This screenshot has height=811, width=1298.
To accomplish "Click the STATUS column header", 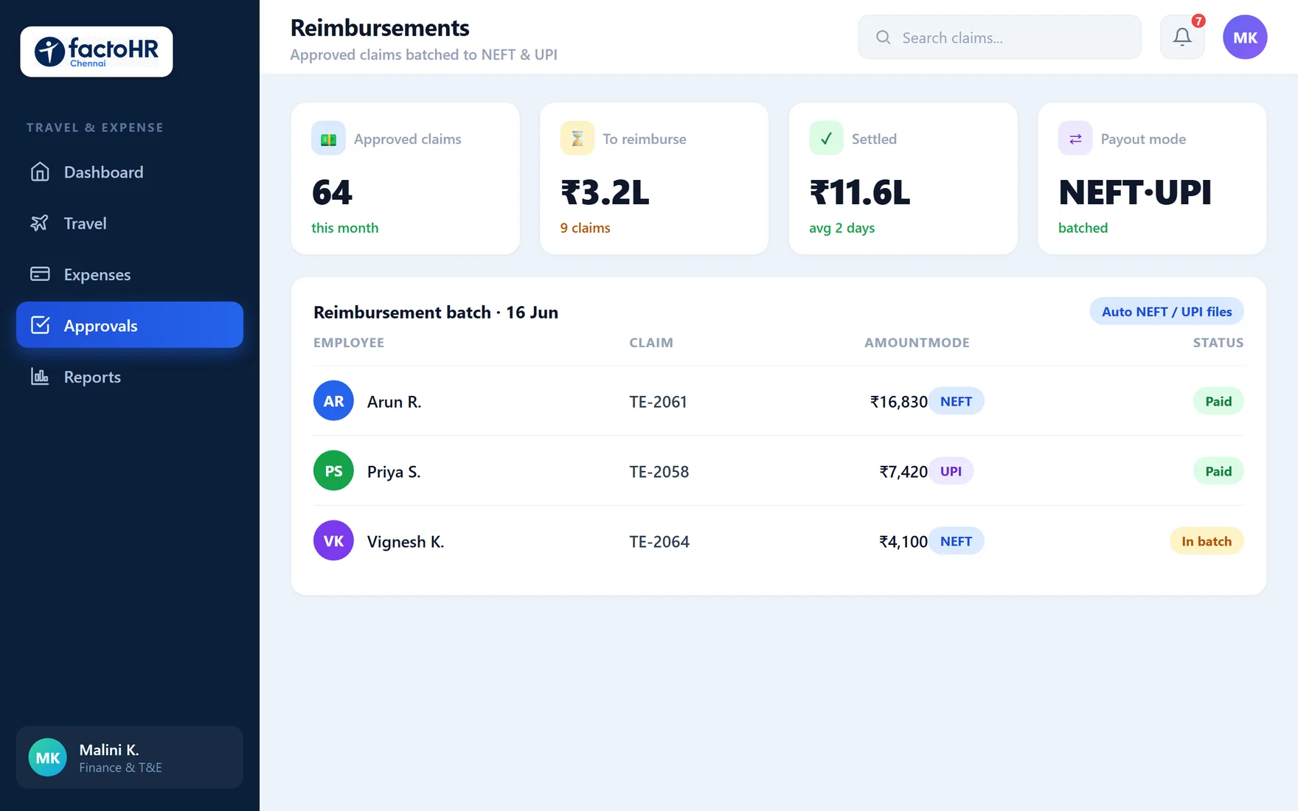I will (x=1218, y=343).
